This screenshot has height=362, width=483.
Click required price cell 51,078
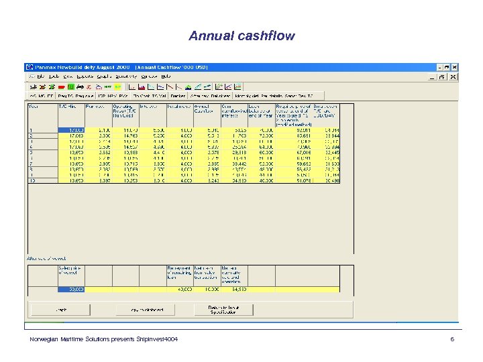(294, 181)
